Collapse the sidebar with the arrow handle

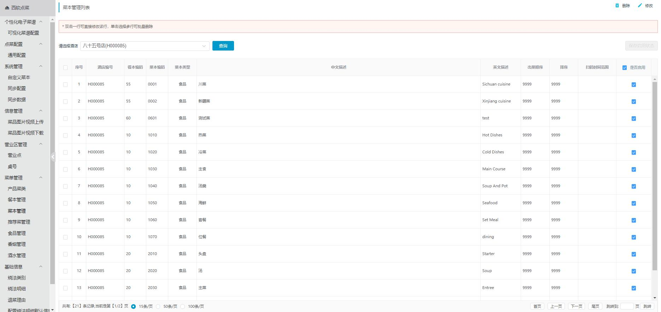53,157
